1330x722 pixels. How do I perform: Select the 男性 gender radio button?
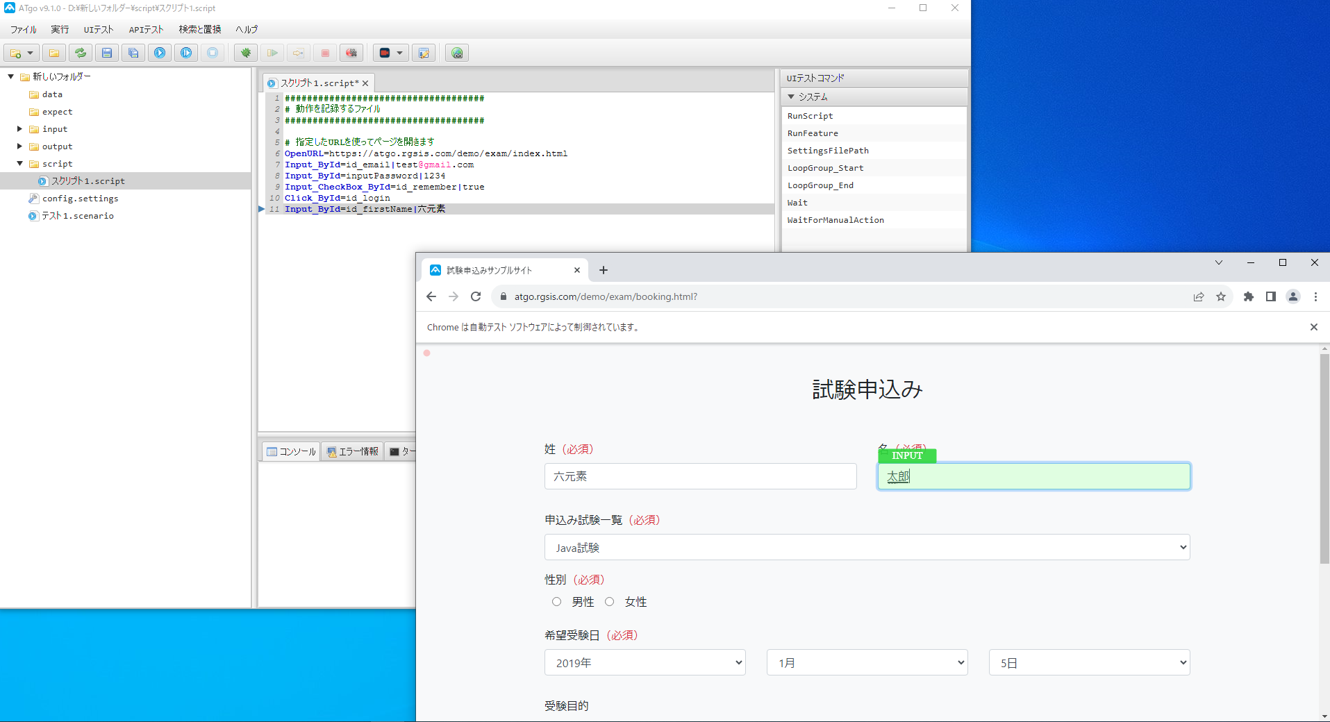point(556,601)
